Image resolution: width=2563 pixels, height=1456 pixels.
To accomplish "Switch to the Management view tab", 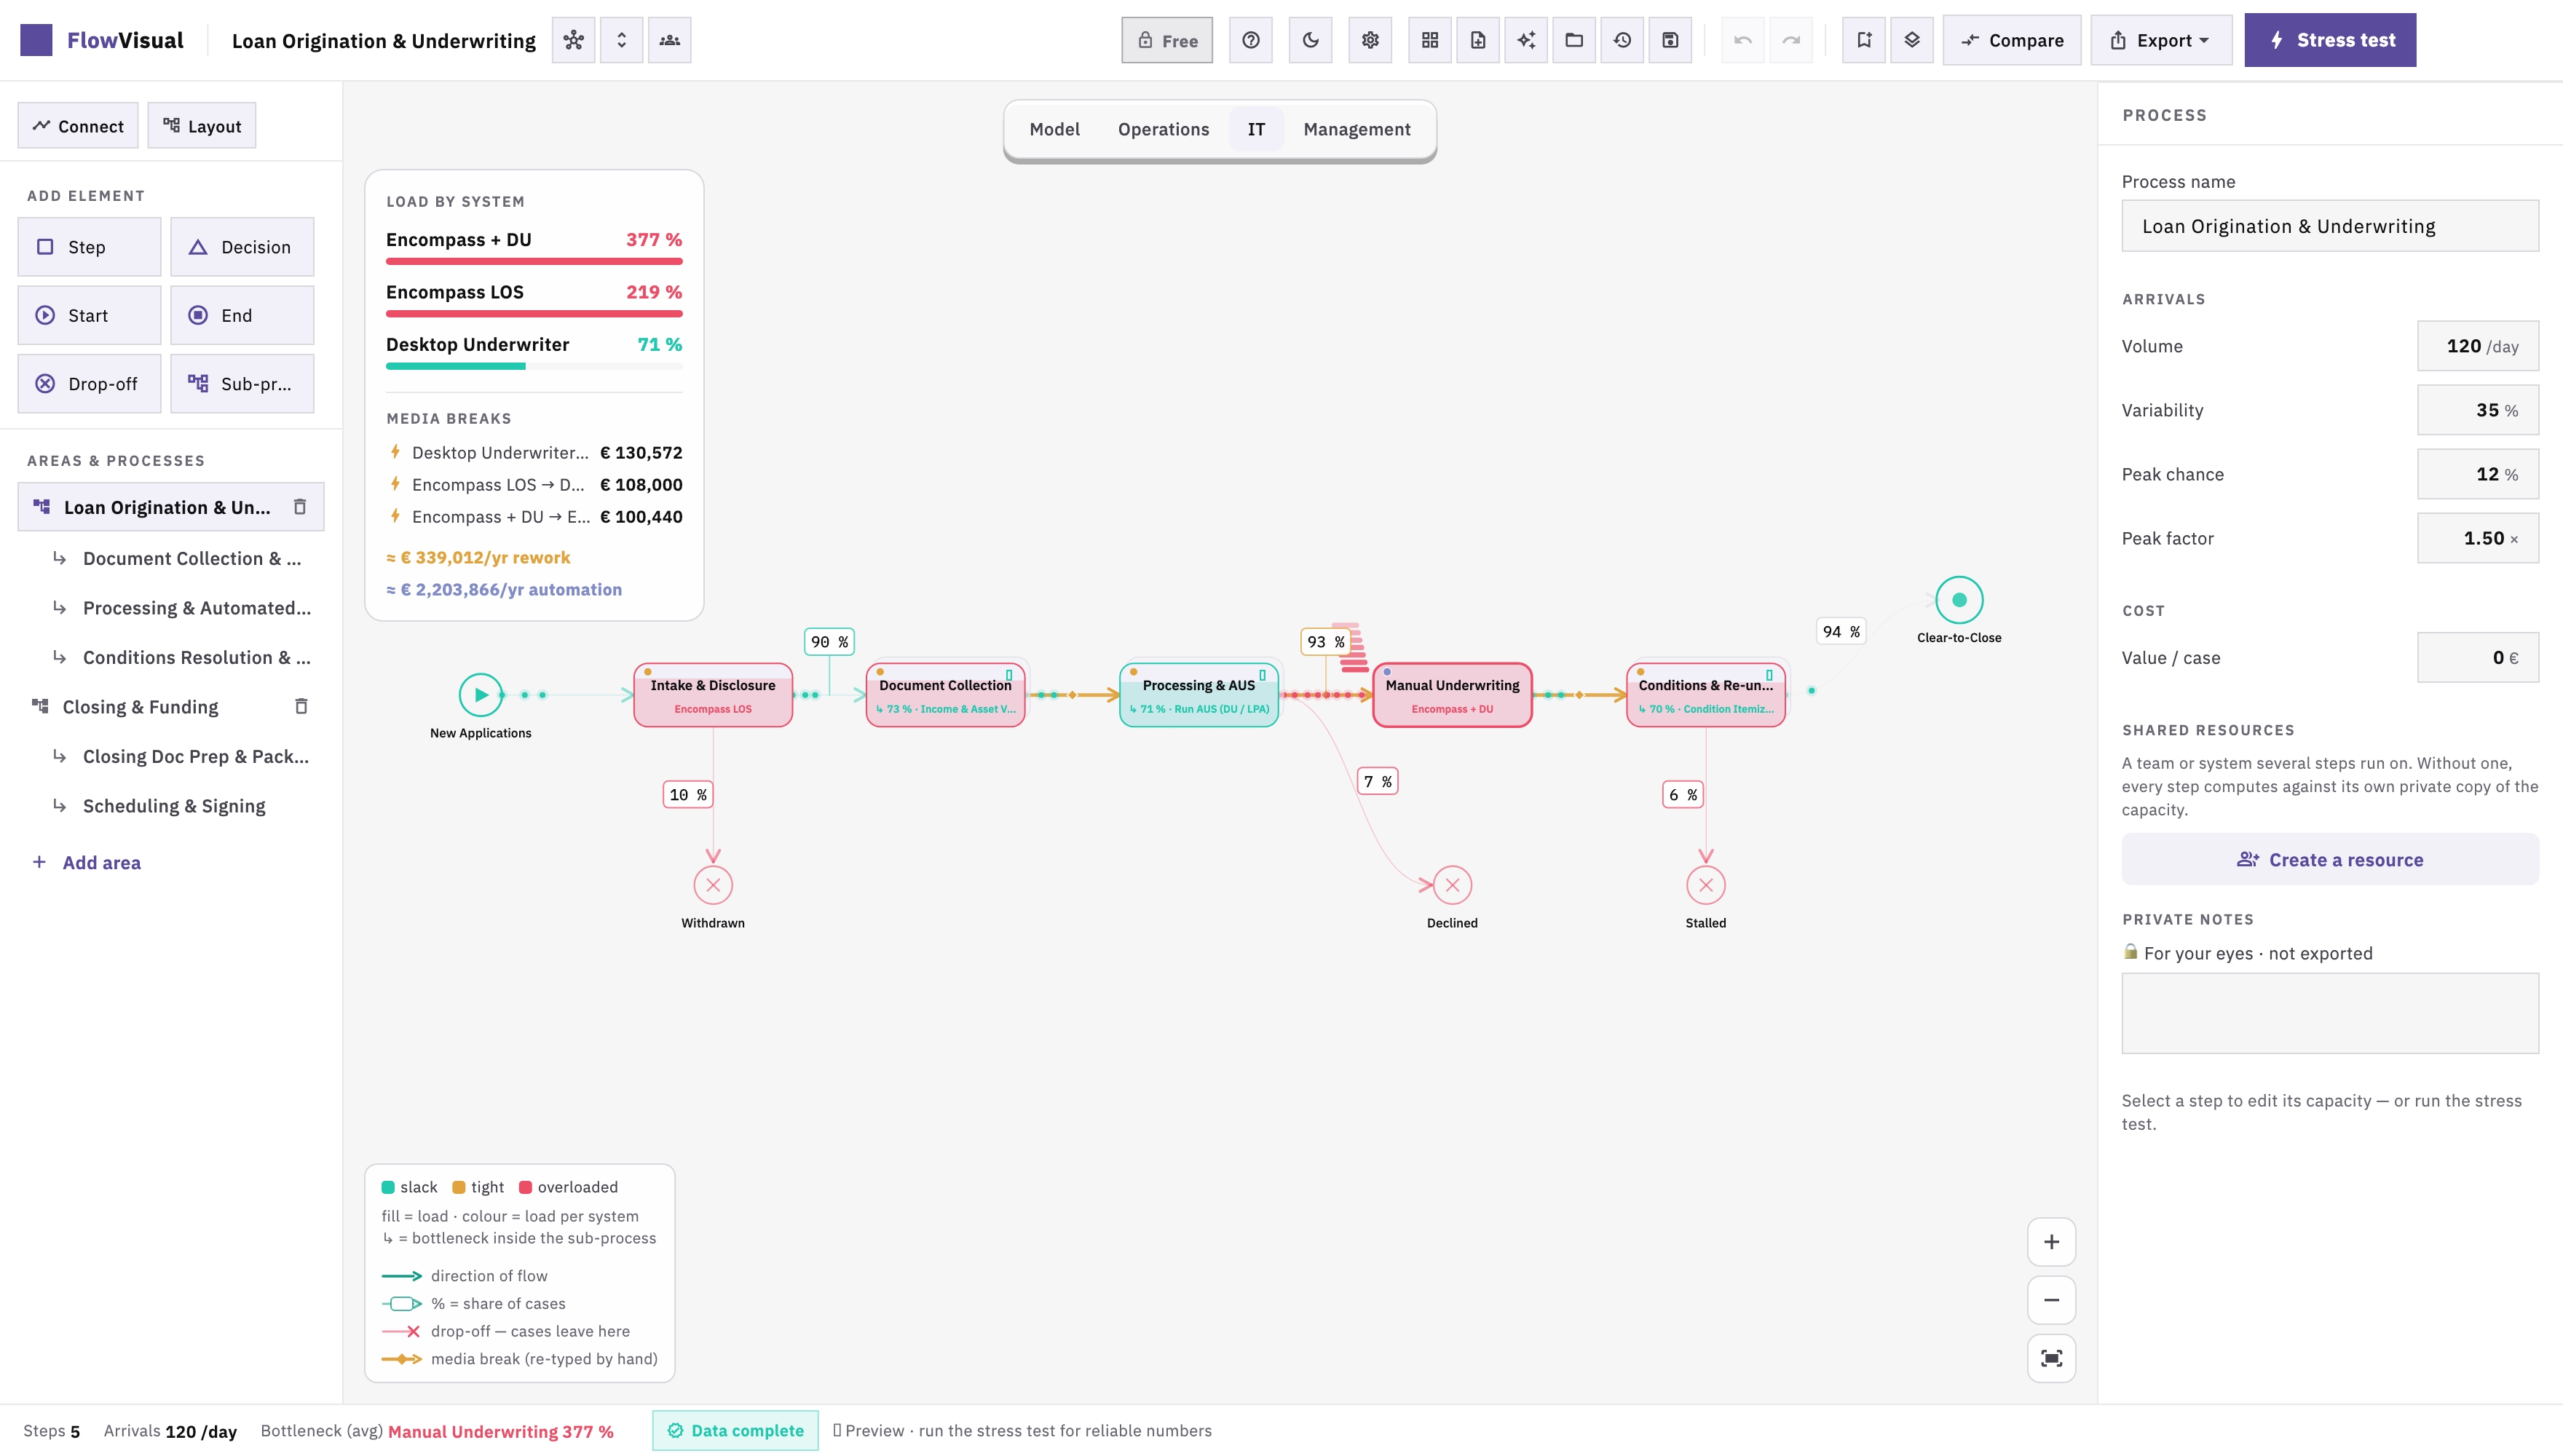I will [1357, 129].
